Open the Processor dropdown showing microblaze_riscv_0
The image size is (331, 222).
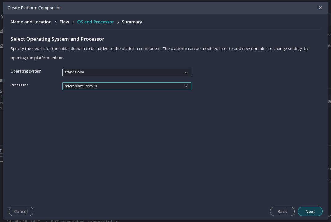[124, 86]
